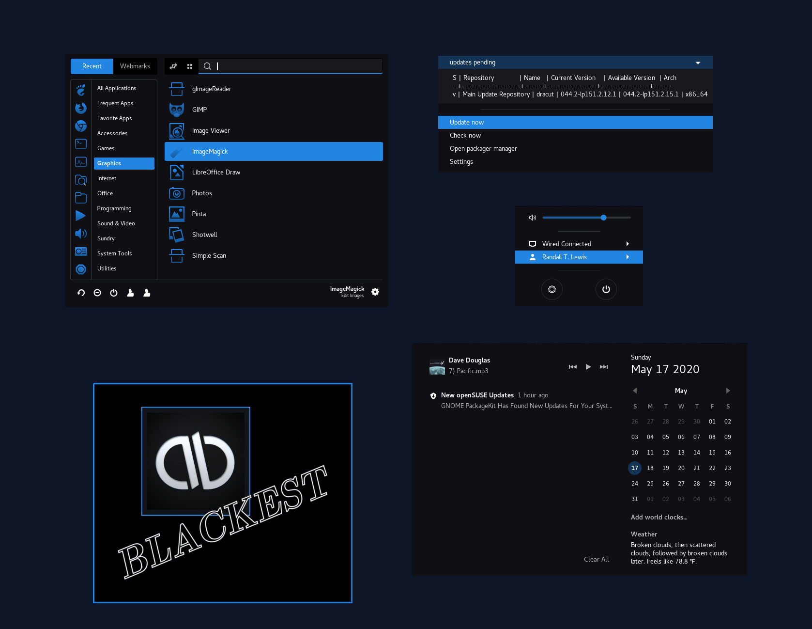Expand the Randall T. Lewis user submenu
This screenshot has width=812, height=629.
coord(628,257)
